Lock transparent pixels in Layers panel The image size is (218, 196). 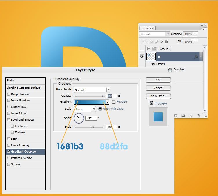pyautogui.click(x=151, y=41)
